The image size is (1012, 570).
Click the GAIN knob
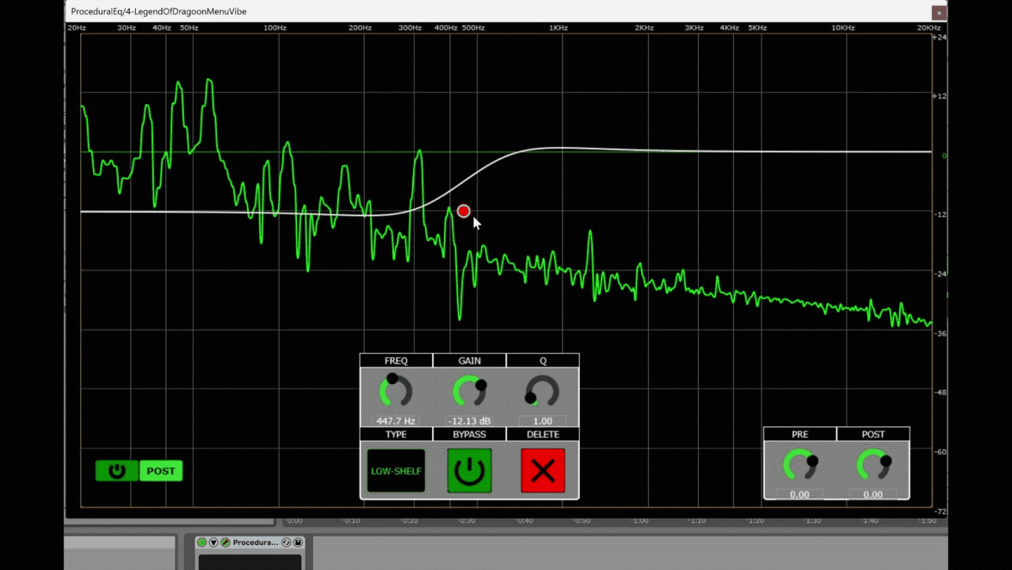[x=469, y=392]
